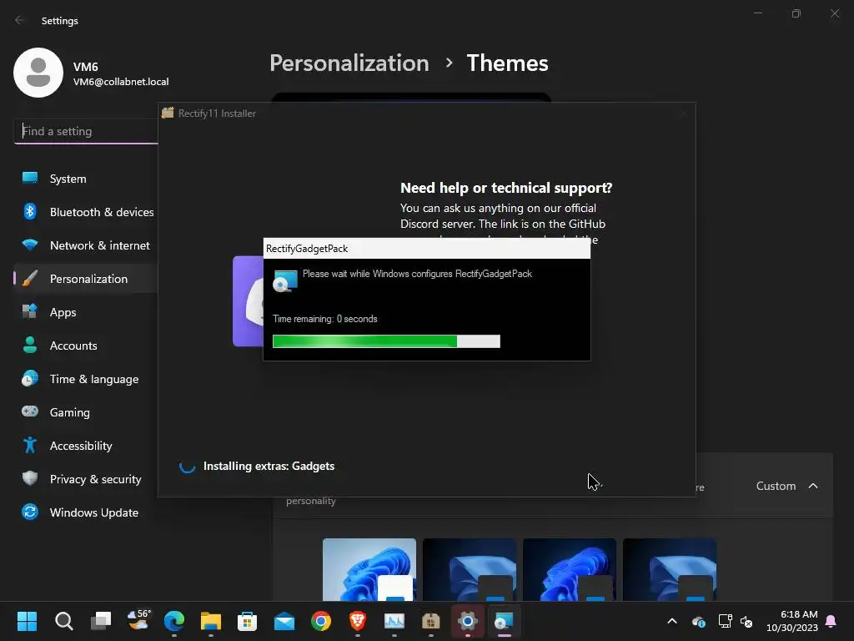Open the Windows Start menu
Viewport: 854px width, 641px height.
pyautogui.click(x=27, y=621)
